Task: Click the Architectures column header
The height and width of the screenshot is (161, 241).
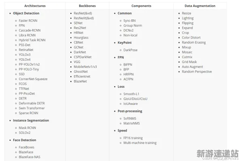Action: [x=35, y=6]
